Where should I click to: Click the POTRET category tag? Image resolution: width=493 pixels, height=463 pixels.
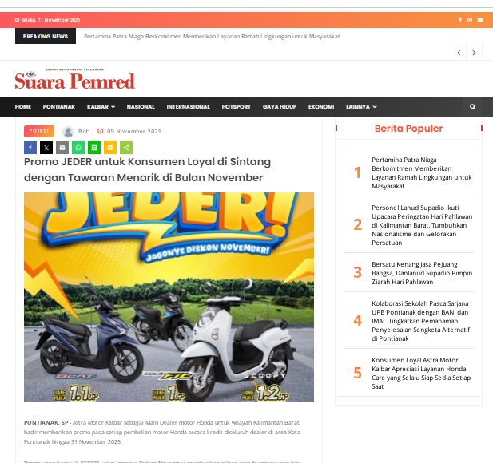click(38, 131)
